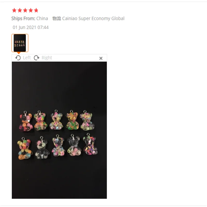Click the Ships From China text
The image size is (207, 207).
click(x=29, y=18)
